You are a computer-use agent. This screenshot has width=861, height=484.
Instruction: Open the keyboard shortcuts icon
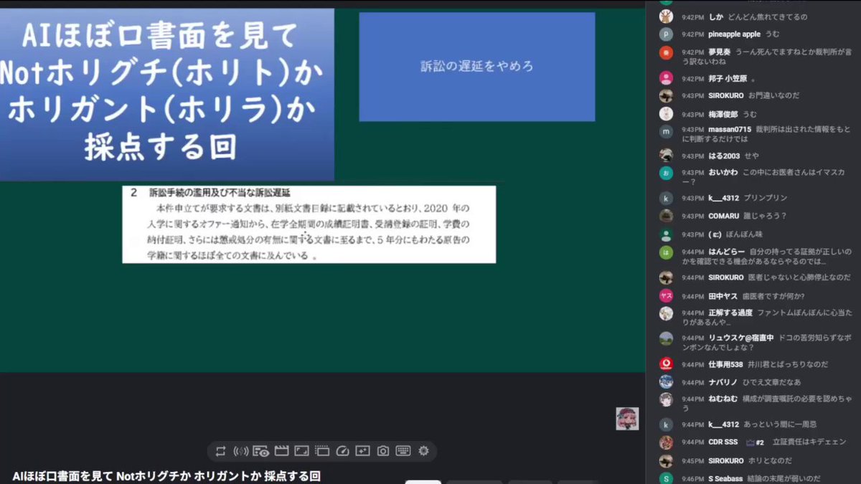pyautogui.click(x=403, y=451)
